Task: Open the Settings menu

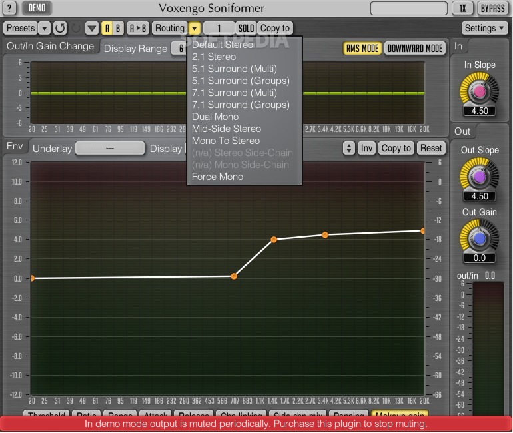Action: [x=484, y=28]
